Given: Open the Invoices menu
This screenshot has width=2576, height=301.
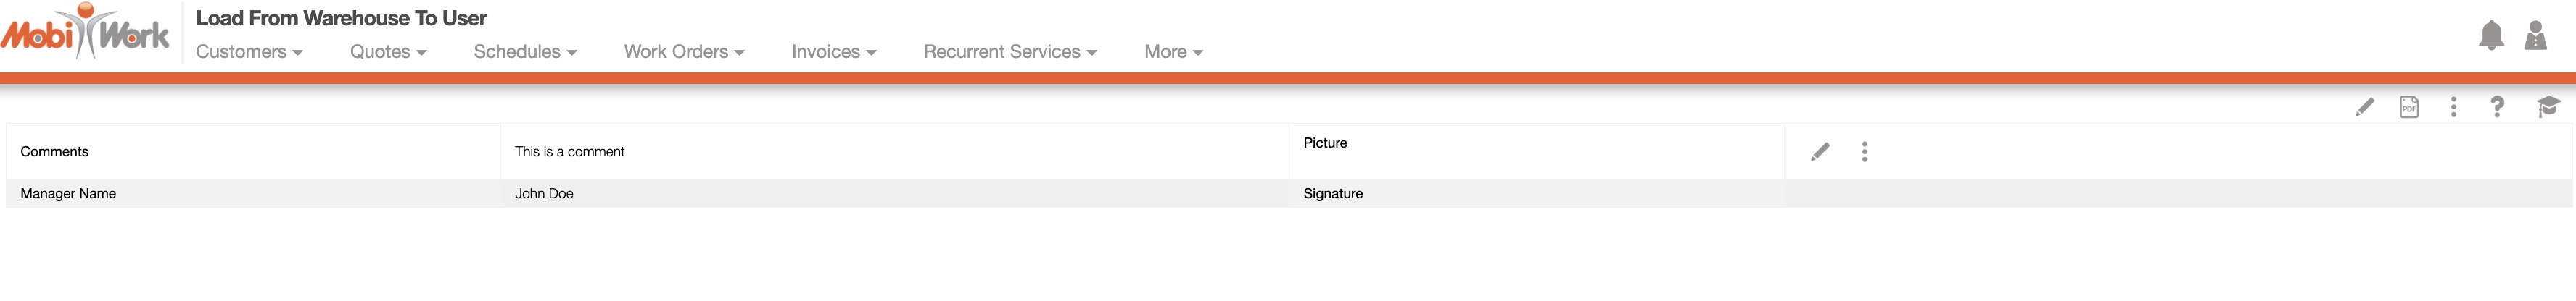Looking at the screenshot, I should click(834, 52).
